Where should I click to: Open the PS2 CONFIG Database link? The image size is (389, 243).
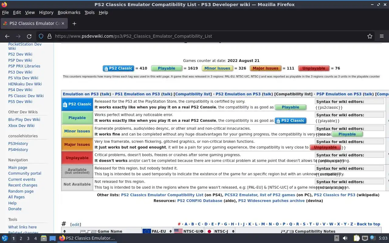pyautogui.click(x=200, y=201)
